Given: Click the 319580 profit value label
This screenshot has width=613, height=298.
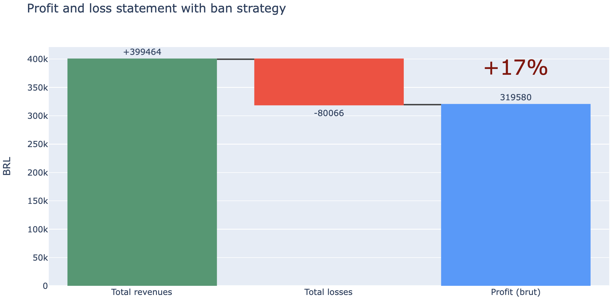Looking at the screenshot, I should pos(515,97).
